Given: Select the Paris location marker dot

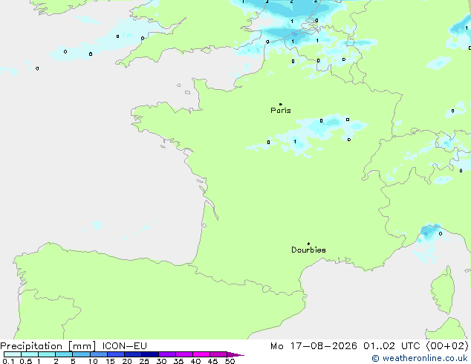Looking at the screenshot, I should click(x=281, y=104).
